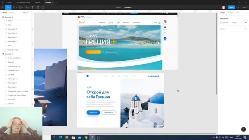Edit background opacity 100% field
Image resolution: width=249 pixels, height=140 pixels.
coord(234,23)
